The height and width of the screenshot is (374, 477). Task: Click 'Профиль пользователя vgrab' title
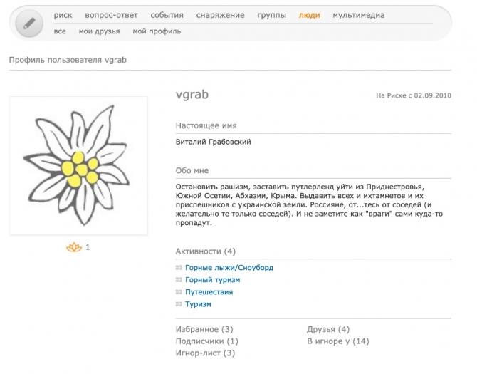[x=68, y=60]
